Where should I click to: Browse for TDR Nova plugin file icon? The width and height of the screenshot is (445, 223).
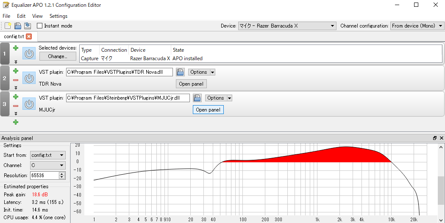(180, 72)
